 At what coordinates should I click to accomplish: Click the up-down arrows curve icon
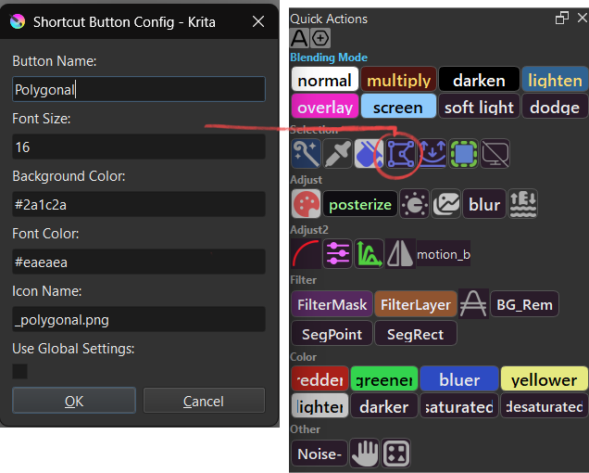(x=432, y=154)
